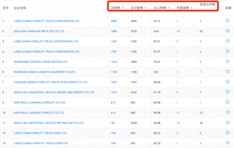Viewport: 234px width, 148px height.
Task: Open ZHEJIANG HANGCHA IMP & EXP CO LTD
Action: (39, 31)
